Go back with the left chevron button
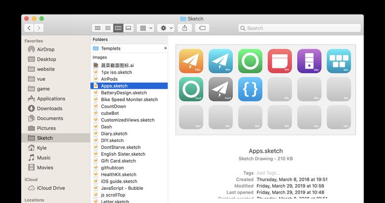The width and height of the screenshot is (385, 203). 29,28
